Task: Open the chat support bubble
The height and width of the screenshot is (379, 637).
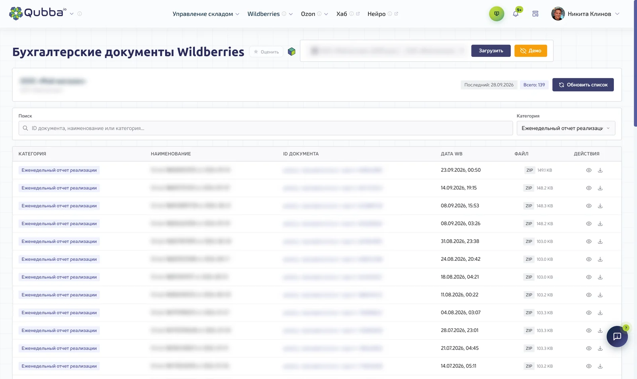Action: [617, 336]
